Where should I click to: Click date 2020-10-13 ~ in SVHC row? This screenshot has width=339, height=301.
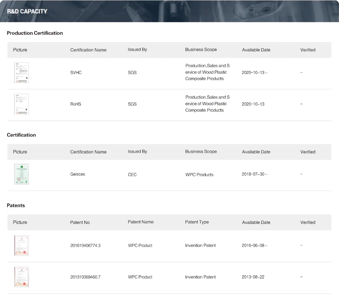254,73
